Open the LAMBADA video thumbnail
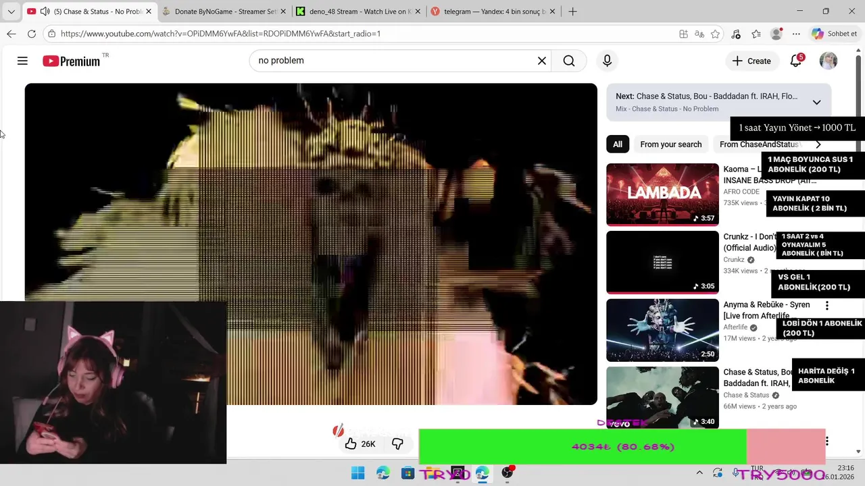The height and width of the screenshot is (486, 865). pos(662,194)
